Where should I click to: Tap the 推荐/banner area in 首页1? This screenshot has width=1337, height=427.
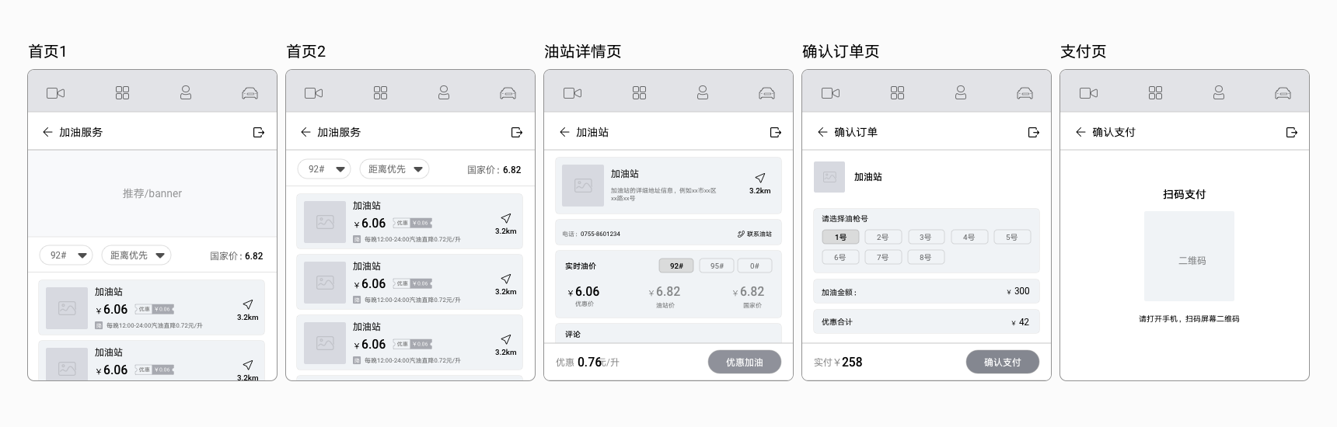coord(152,193)
